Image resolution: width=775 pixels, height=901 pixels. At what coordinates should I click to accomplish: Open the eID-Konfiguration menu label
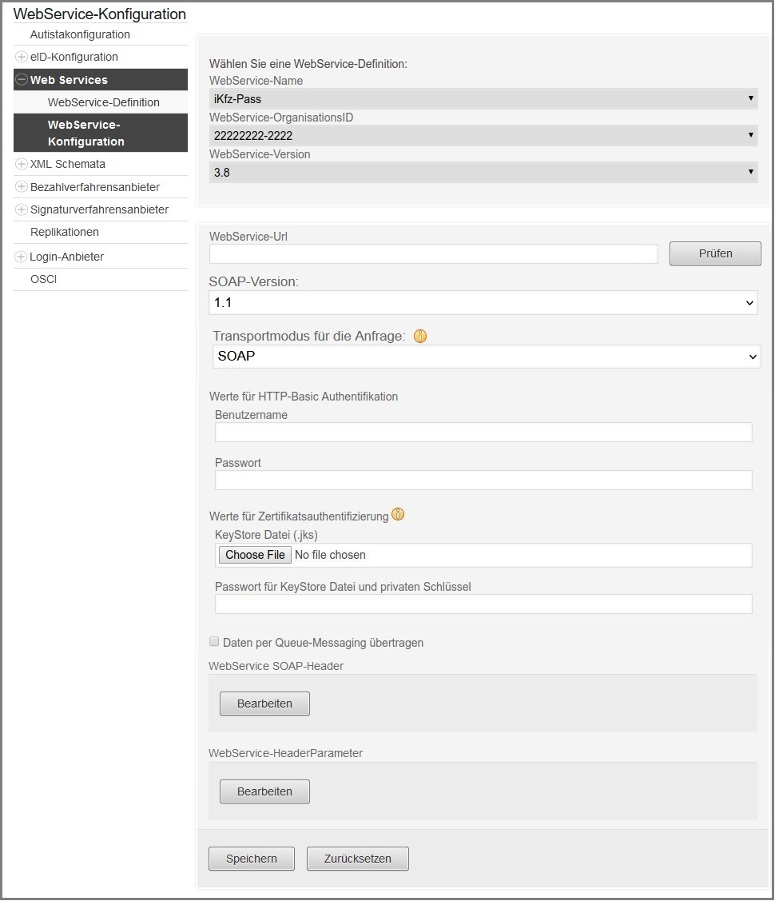(x=74, y=57)
